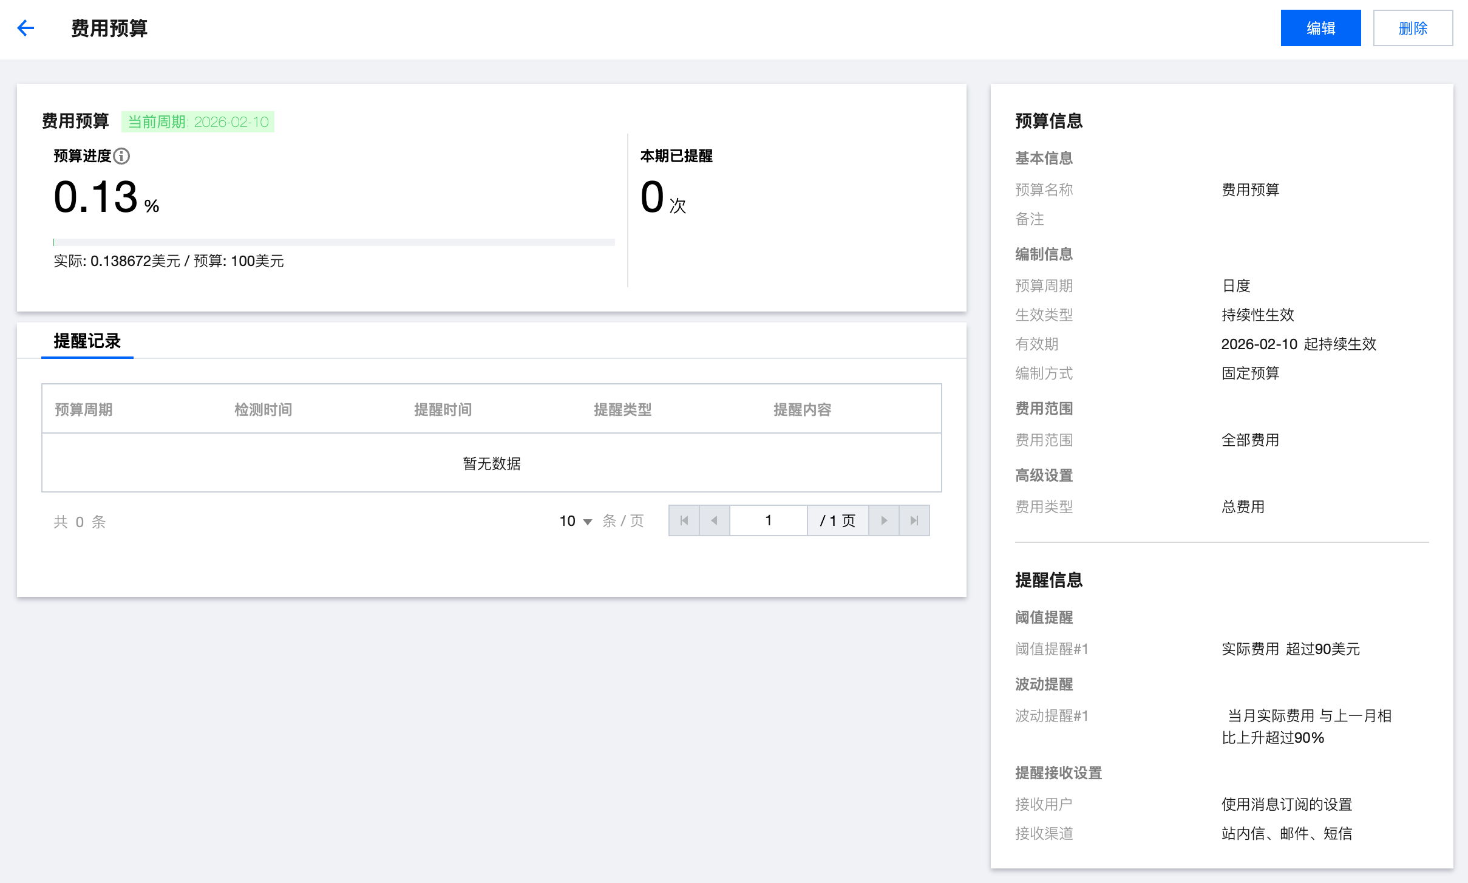
Task: Click the 预算周期 column header
Action: [84, 410]
